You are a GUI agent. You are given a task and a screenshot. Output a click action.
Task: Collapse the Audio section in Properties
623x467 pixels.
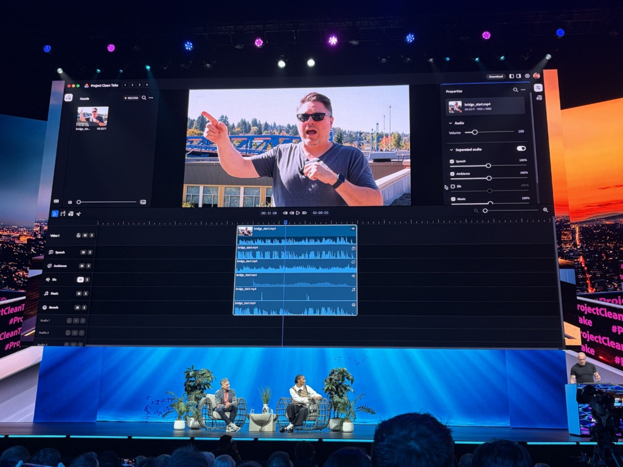coord(451,123)
